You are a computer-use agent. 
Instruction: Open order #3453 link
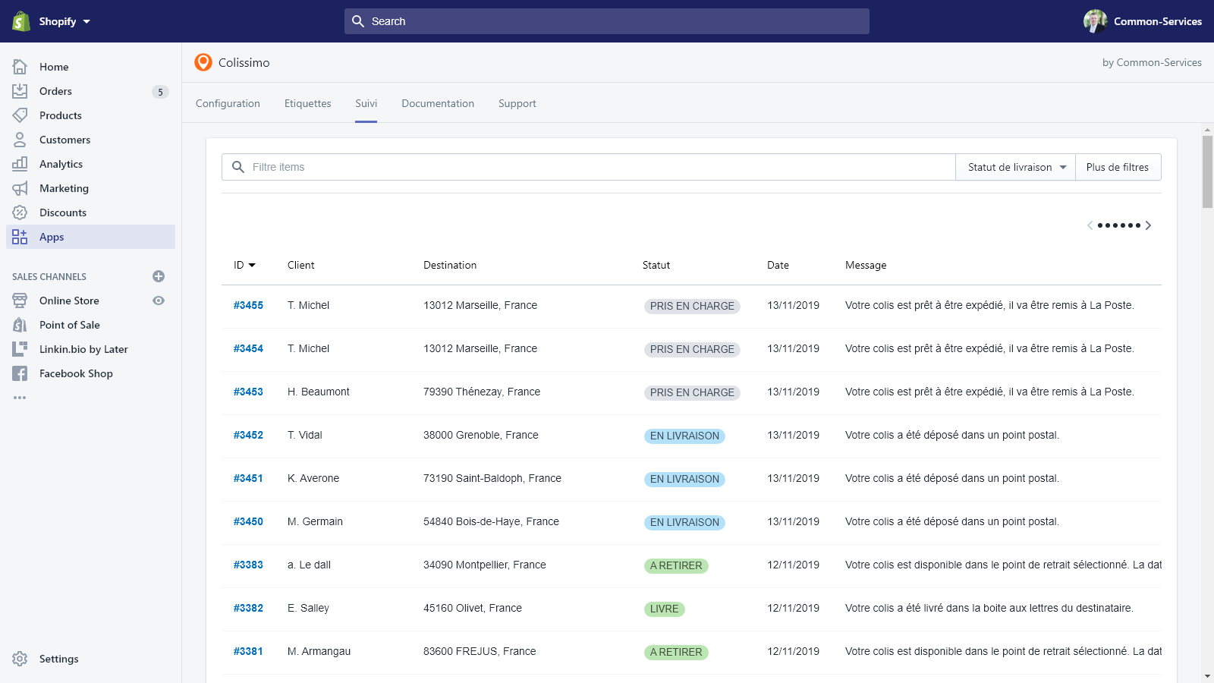click(248, 392)
